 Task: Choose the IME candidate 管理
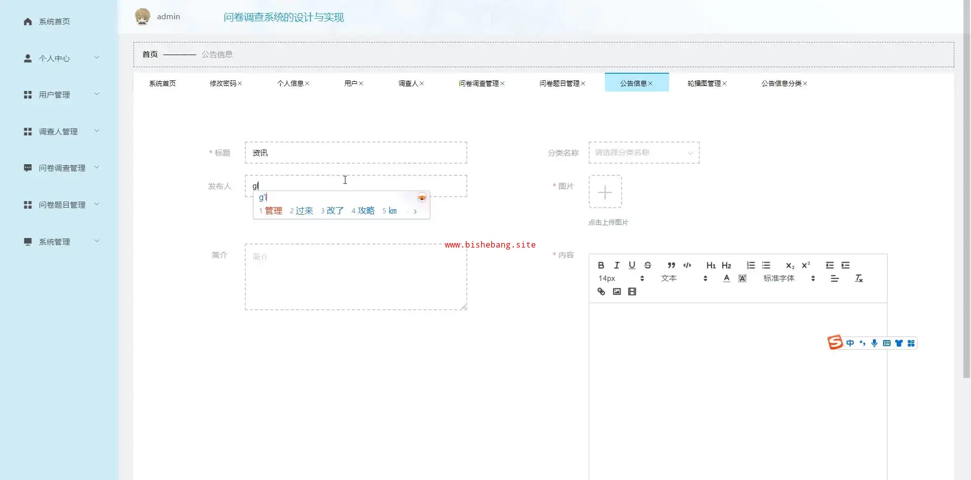[x=273, y=211]
